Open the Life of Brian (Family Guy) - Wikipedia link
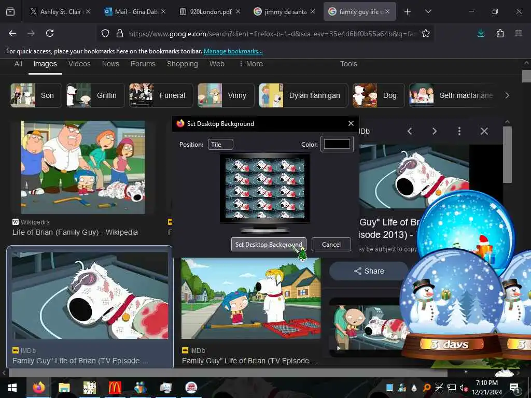531x398 pixels. coord(75,233)
